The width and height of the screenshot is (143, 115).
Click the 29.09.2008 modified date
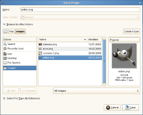[95, 53]
